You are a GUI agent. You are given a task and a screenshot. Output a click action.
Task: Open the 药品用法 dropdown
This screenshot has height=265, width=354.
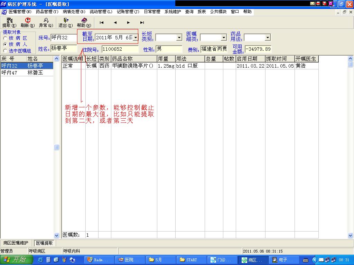pos(268,38)
